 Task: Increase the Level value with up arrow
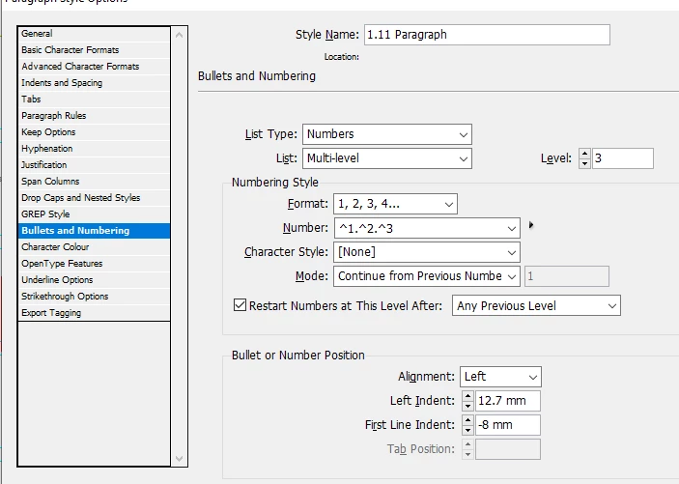584,154
